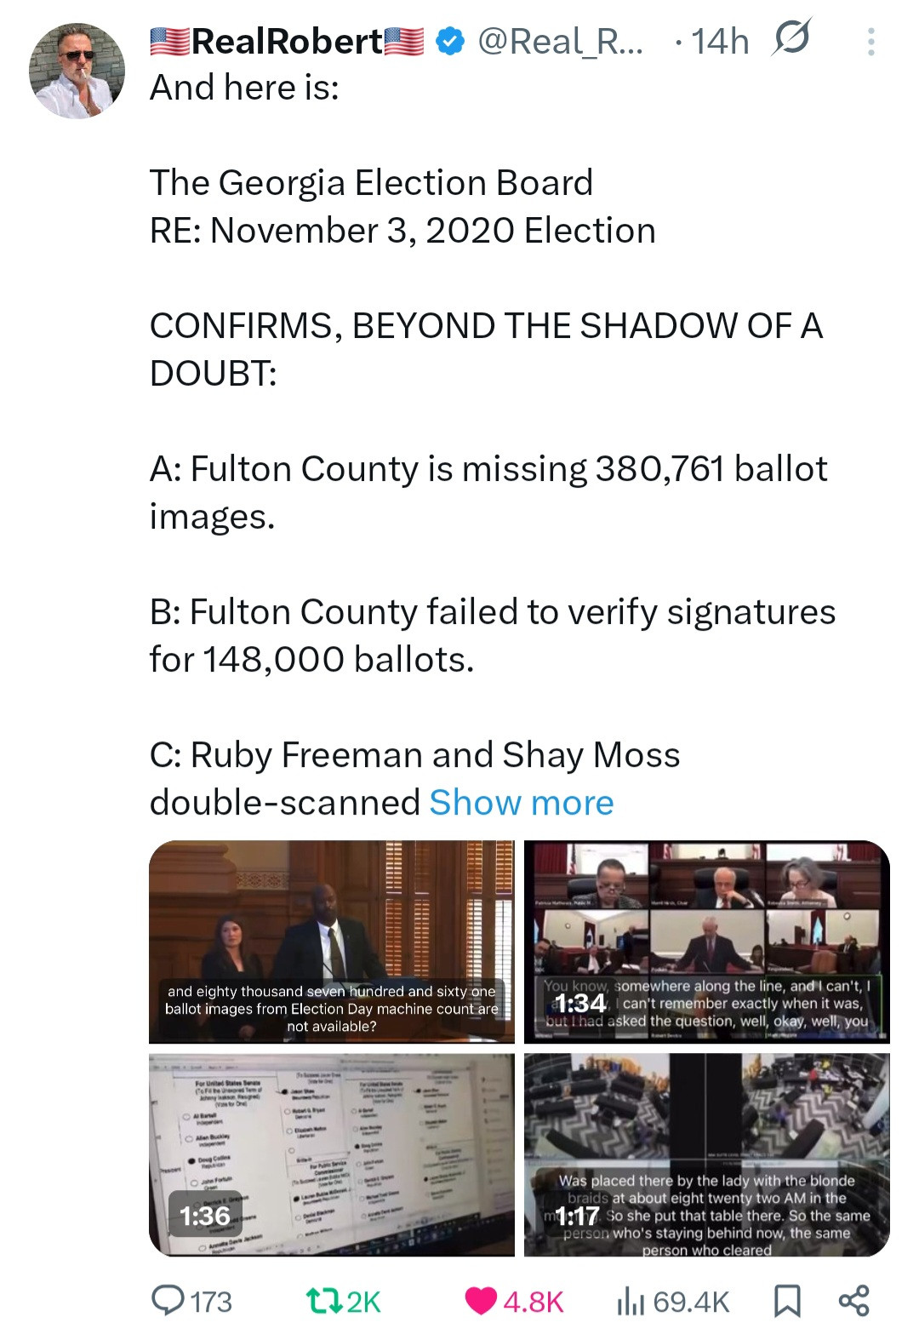Viewport: 919px width, 1334px height.
Task: Open the 4.8K likes count
Action: (x=533, y=1301)
